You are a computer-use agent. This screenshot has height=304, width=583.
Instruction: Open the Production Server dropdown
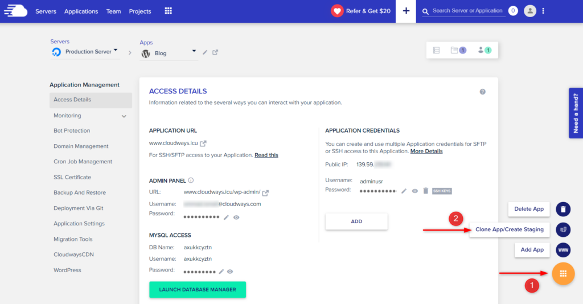point(116,51)
